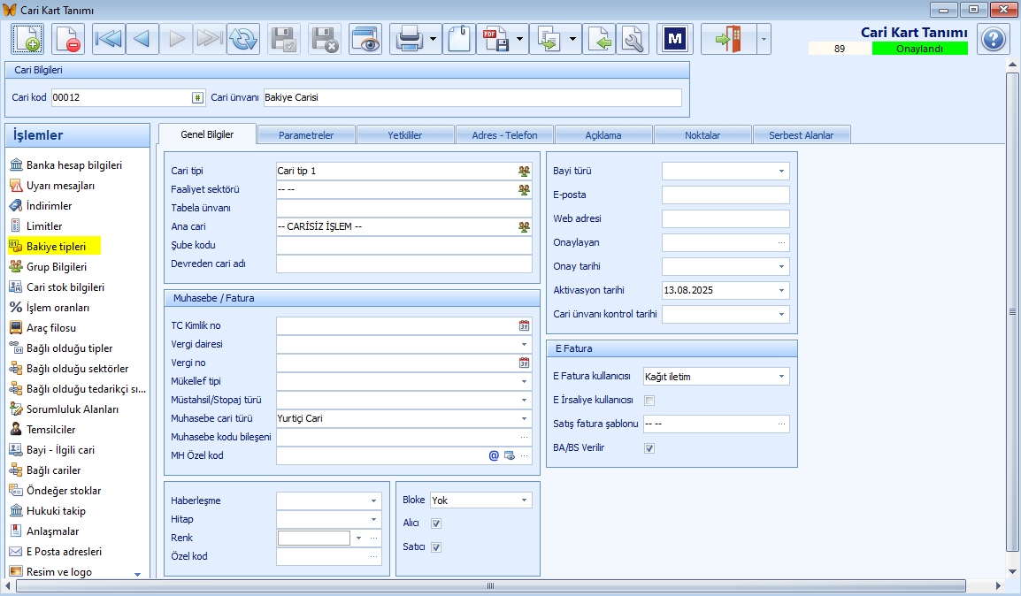Open the print preview eye icon
The width and height of the screenshot is (1021, 596).
(365, 39)
